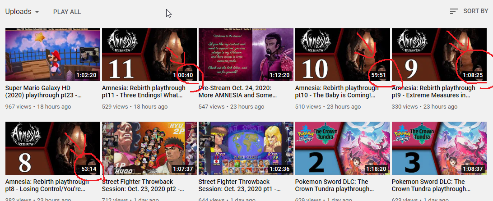Open Pre-Stream Oct. 24 video thumbnail
Viewport: 493px width, 201px height.
coord(246,55)
